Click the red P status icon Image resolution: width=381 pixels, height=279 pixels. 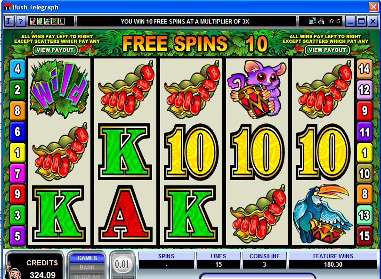coord(55,21)
